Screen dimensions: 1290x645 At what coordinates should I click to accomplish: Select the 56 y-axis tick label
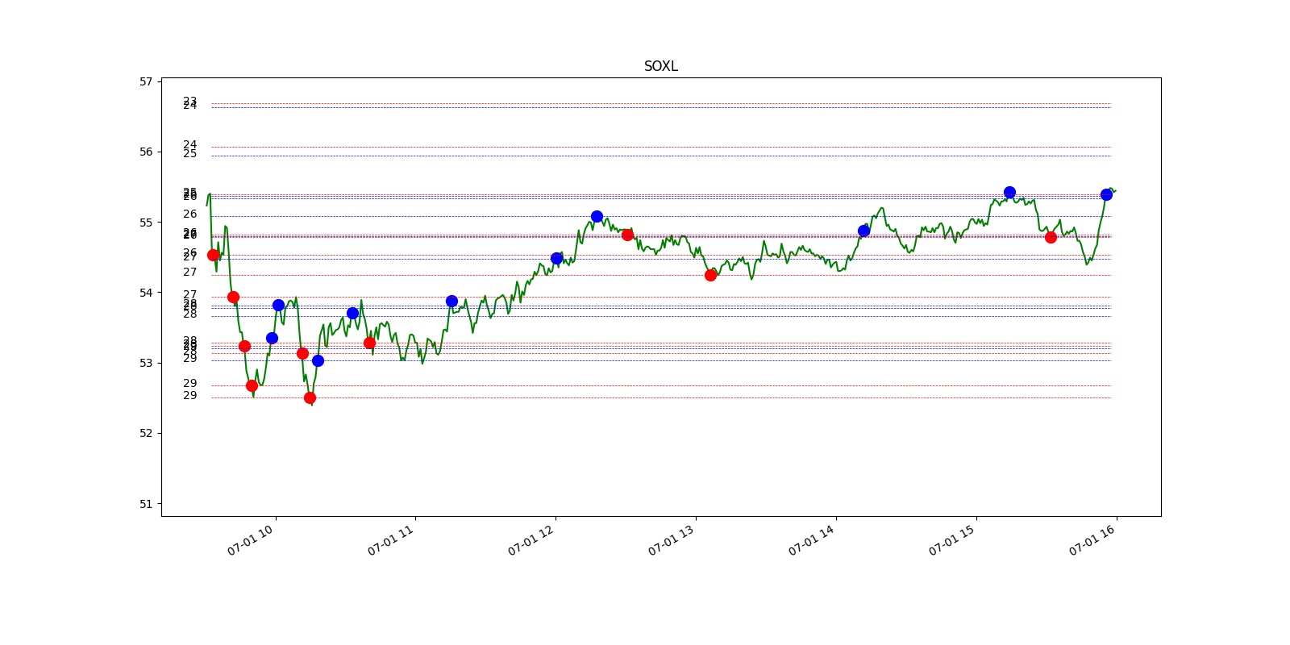click(146, 152)
